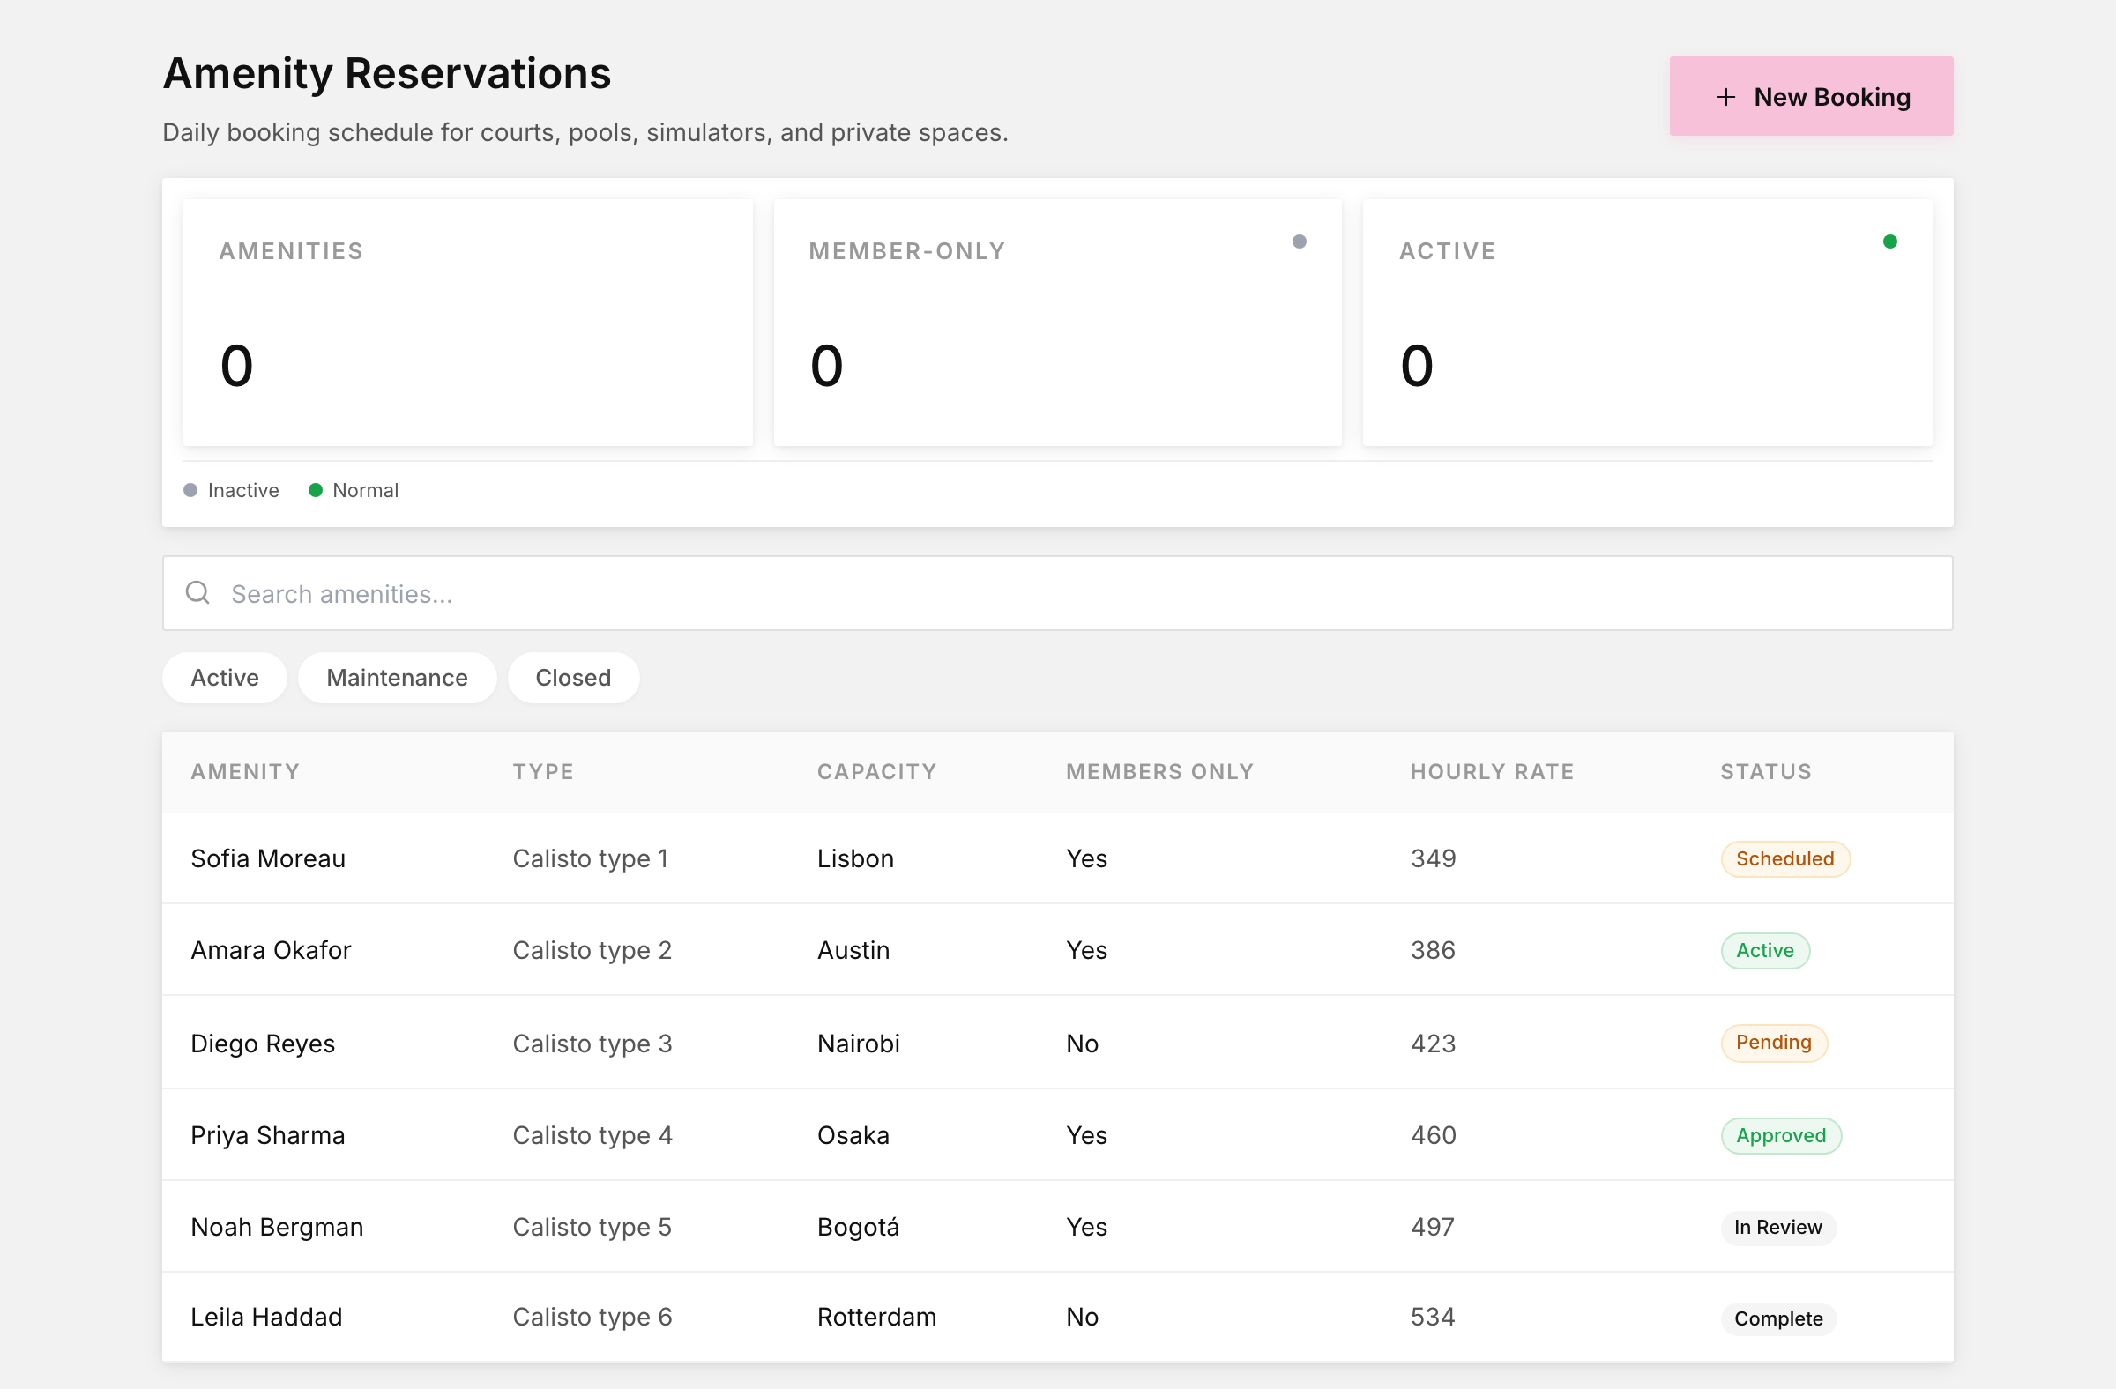Sort by the Members Only column header
Viewport: 2116px width, 1389px height.
(1159, 772)
